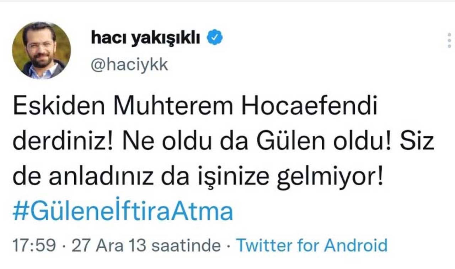455x269 pixels.
Task: Open the @haciykk handle link
Action: [x=129, y=65]
